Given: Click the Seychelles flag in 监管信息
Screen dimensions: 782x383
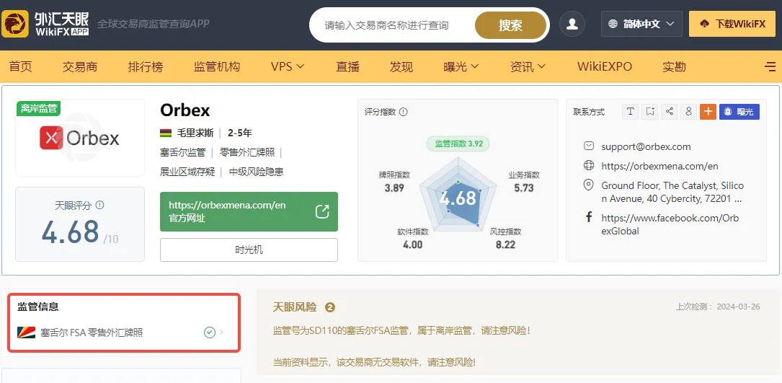Looking at the screenshot, I should pyautogui.click(x=26, y=332).
